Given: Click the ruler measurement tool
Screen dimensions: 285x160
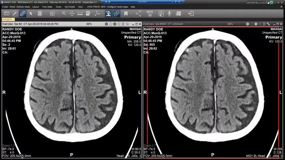Looking at the screenshot, I should click(x=80, y=14).
